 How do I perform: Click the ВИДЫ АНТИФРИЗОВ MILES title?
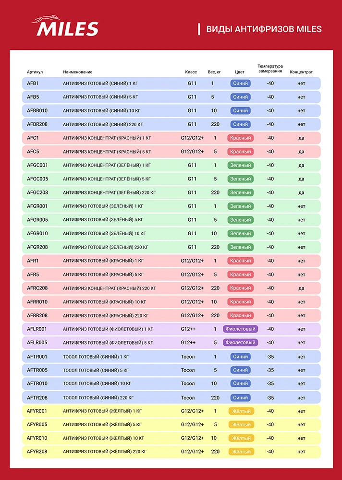[264, 29]
